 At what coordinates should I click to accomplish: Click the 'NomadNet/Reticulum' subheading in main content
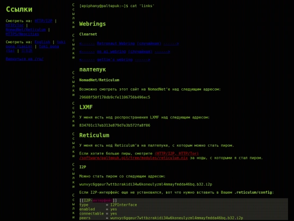tap(99, 80)
